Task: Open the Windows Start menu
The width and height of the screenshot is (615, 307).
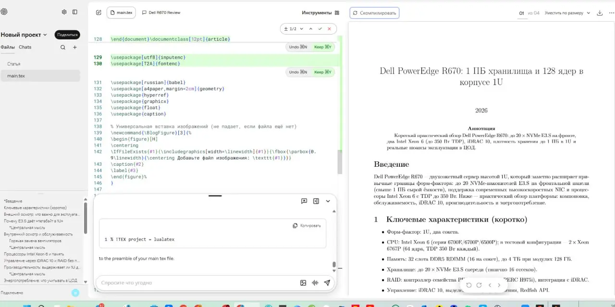Action: [x=26, y=306]
